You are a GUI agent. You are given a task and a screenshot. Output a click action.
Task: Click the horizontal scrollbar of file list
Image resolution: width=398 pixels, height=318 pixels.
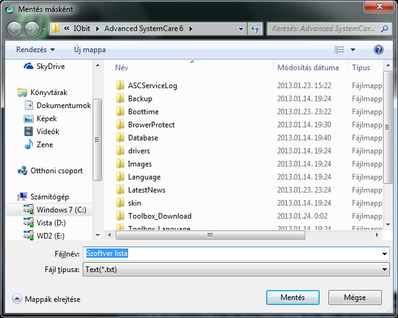[x=210, y=235]
